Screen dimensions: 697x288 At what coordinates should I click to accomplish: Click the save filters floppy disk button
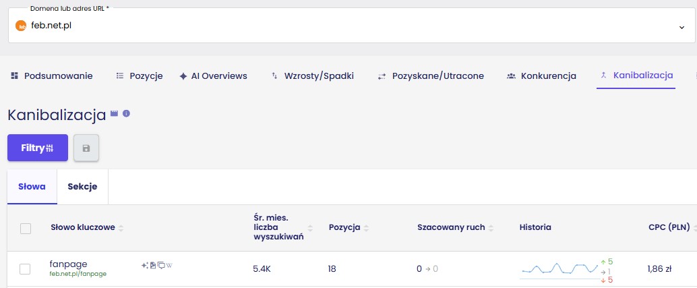click(x=86, y=148)
